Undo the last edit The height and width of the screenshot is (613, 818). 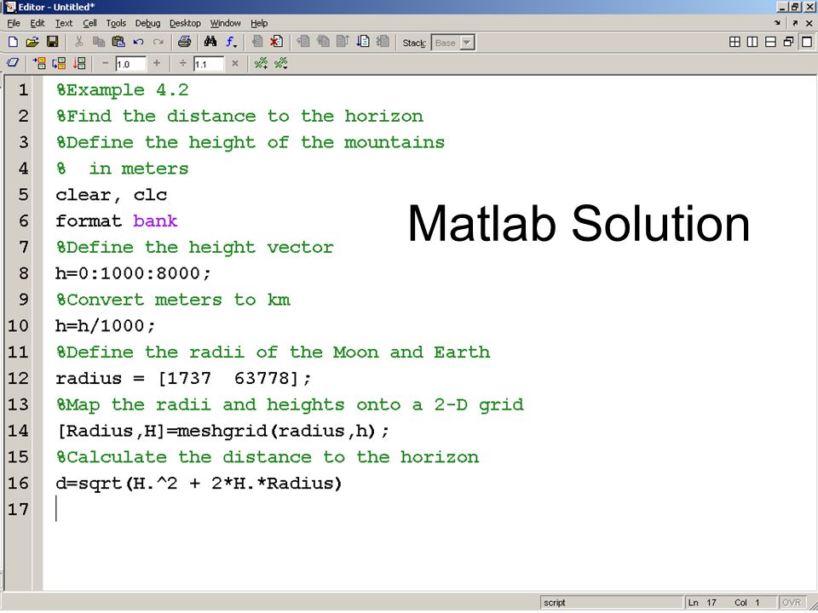(x=138, y=43)
